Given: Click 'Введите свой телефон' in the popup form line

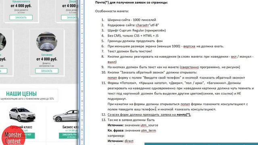Looking at the screenshot, I should (x=162, y=78).
